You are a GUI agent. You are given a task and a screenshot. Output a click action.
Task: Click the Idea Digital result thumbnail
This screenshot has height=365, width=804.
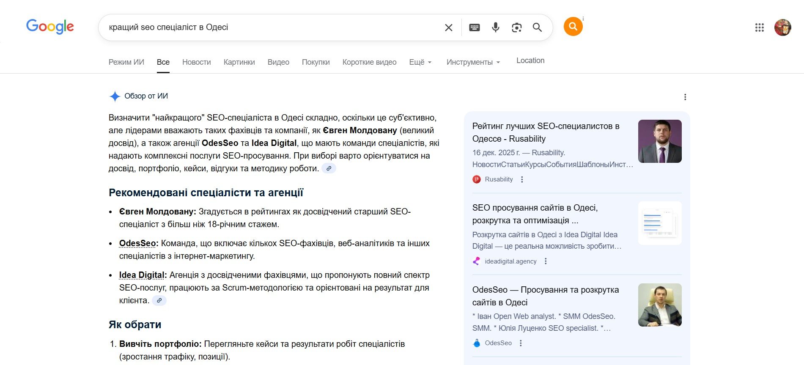coord(659,223)
